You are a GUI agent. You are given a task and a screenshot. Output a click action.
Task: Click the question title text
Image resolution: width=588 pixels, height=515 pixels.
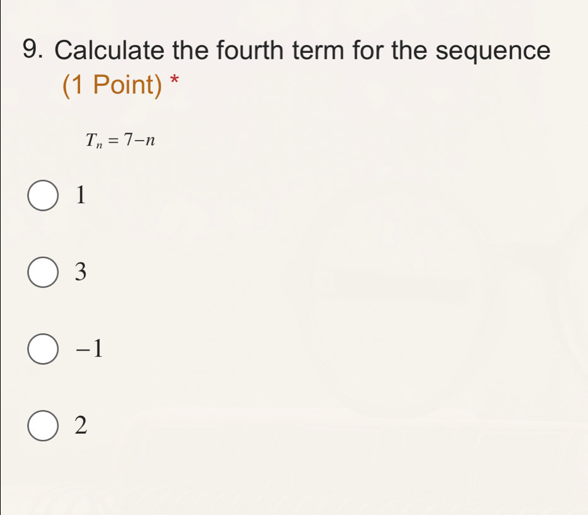pos(303,50)
